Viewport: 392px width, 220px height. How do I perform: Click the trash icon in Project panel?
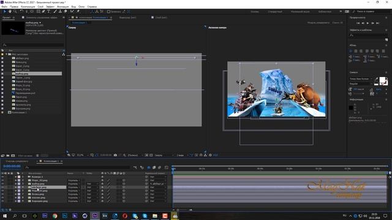37,155
